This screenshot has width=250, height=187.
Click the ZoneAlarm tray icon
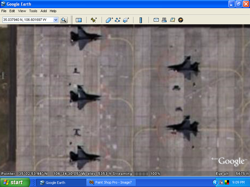221,182
